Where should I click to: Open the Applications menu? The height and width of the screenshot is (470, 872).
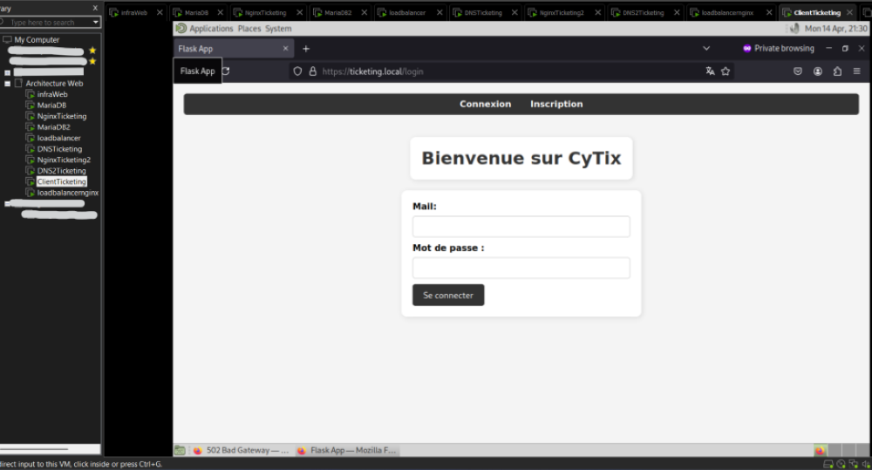[211, 29]
